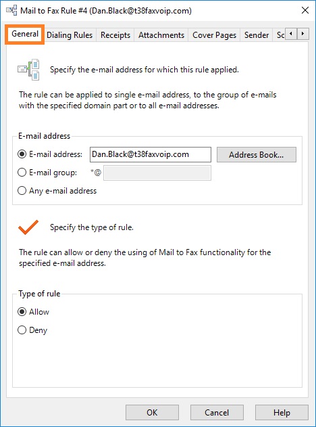Click the e-mail address text field
This screenshot has height=427, width=316.
pyautogui.click(x=151, y=154)
